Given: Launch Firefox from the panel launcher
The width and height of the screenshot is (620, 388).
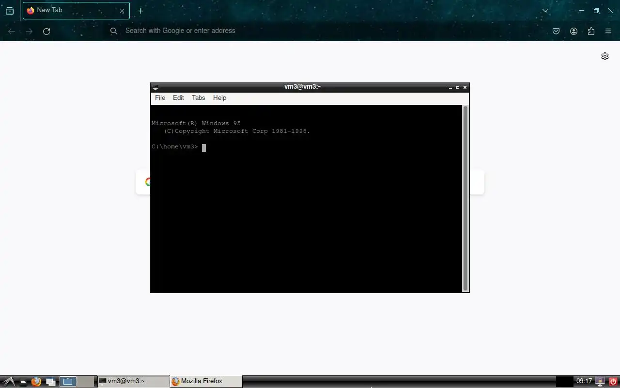Looking at the screenshot, I should pyautogui.click(x=36, y=382).
